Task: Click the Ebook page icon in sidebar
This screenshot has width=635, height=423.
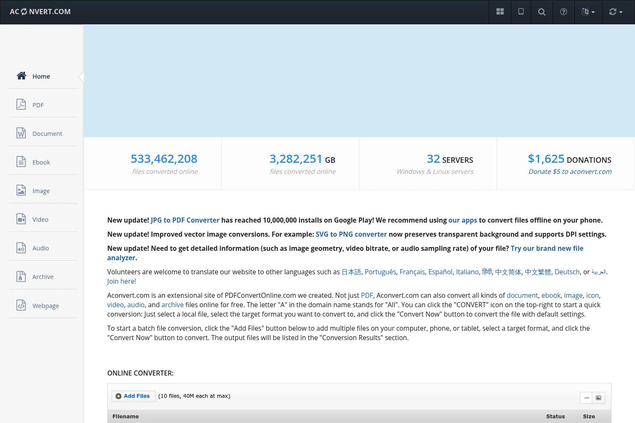Action: tap(21, 162)
